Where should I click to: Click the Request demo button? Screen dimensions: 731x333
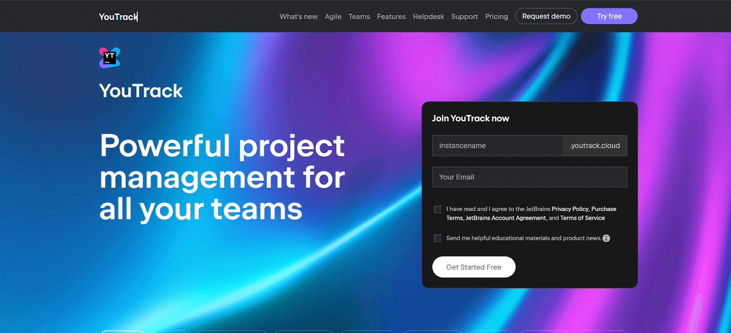coord(546,16)
